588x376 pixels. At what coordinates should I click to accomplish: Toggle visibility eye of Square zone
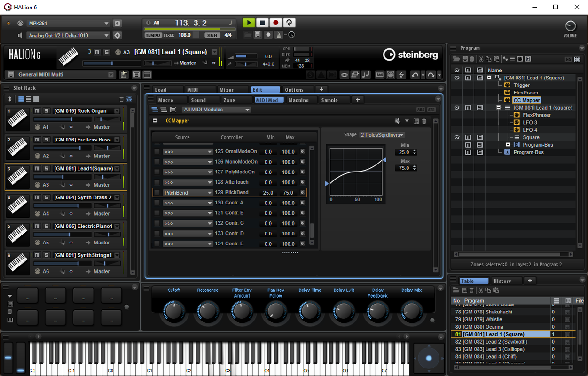[456, 137]
